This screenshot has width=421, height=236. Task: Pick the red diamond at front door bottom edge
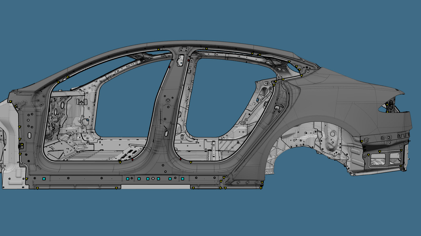point(133,159)
